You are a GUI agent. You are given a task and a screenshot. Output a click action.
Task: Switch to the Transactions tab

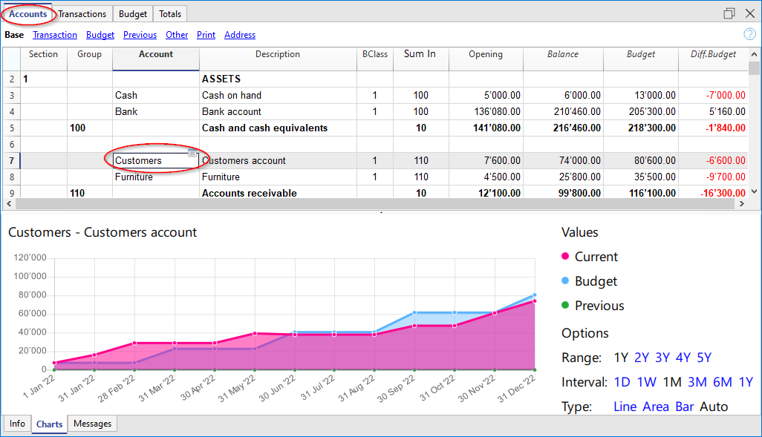pos(82,14)
